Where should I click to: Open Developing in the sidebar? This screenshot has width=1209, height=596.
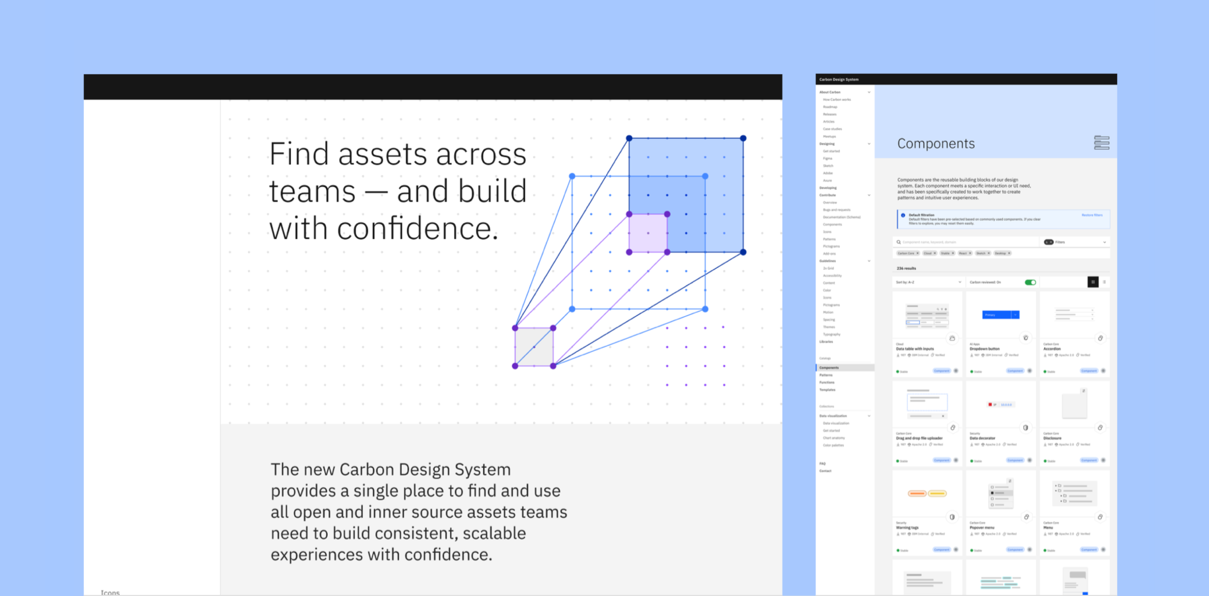[x=828, y=188]
